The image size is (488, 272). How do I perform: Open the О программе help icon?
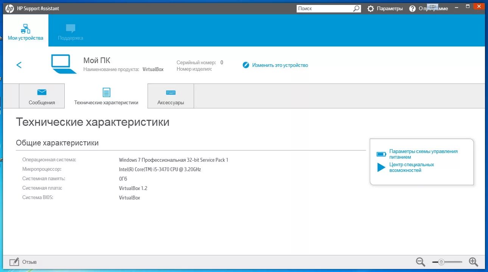click(412, 8)
